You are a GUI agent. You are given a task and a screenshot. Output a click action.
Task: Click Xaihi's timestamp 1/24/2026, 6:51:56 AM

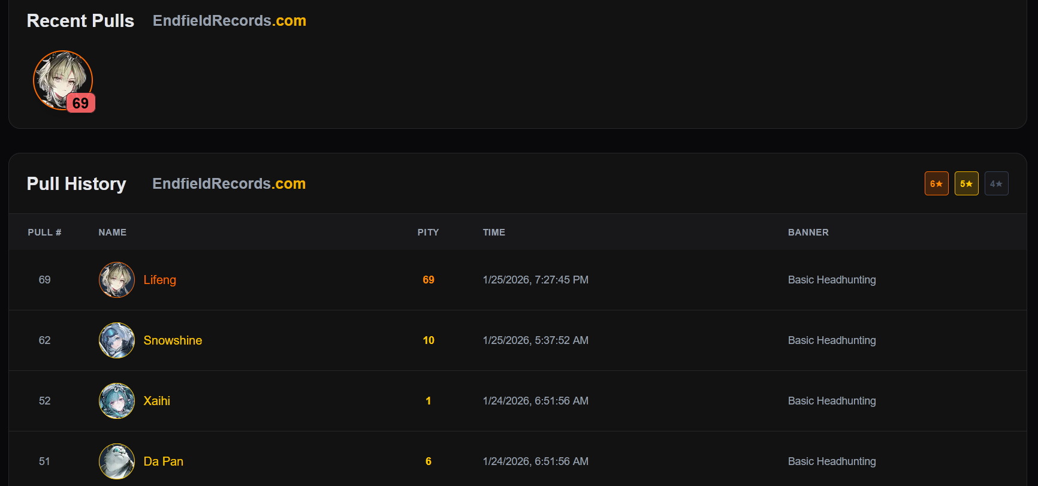(536, 401)
